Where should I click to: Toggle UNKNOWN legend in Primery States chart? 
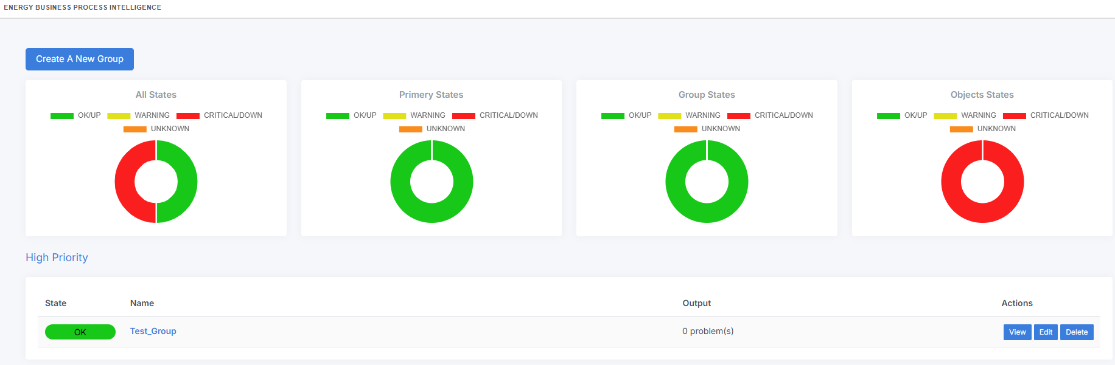click(432, 129)
